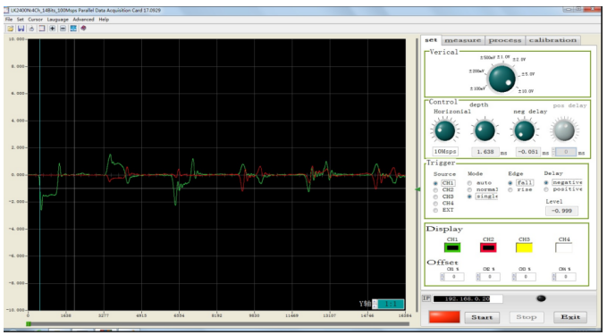Click the print toolbar icon
The width and height of the screenshot is (607, 335).
tap(31, 29)
